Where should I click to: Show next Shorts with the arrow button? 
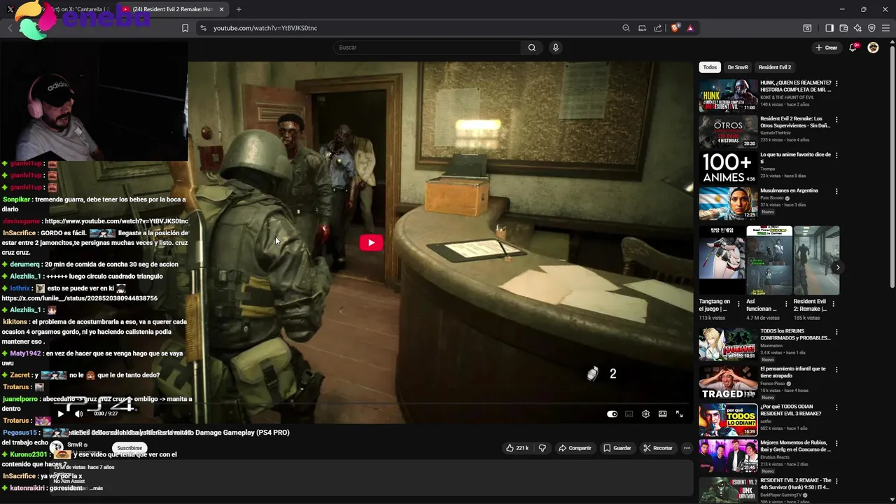click(x=838, y=267)
